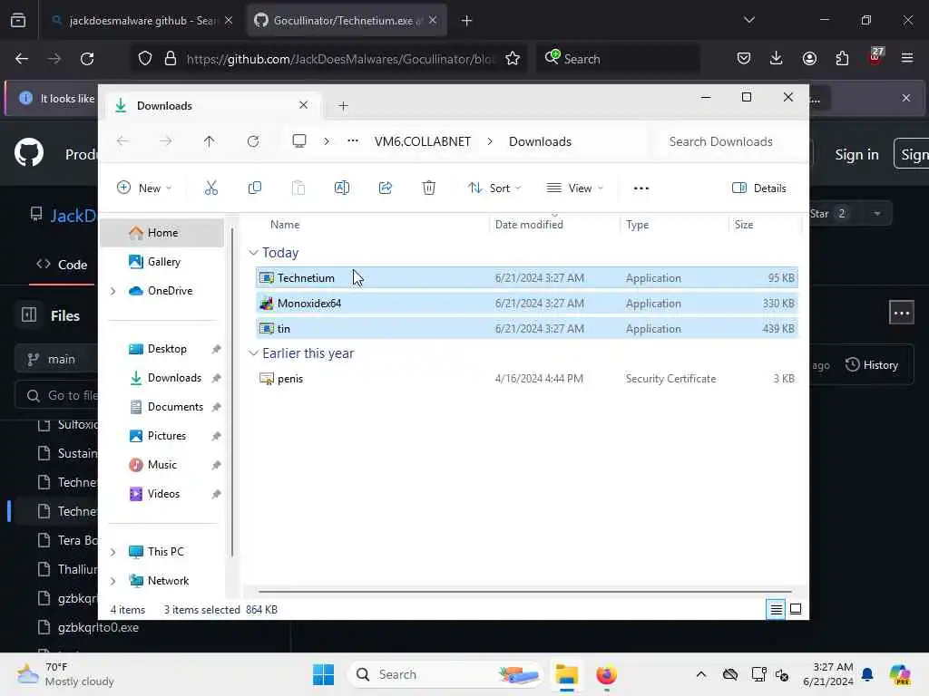
Task: Select Home in the navigation pane
Action: [x=161, y=233]
